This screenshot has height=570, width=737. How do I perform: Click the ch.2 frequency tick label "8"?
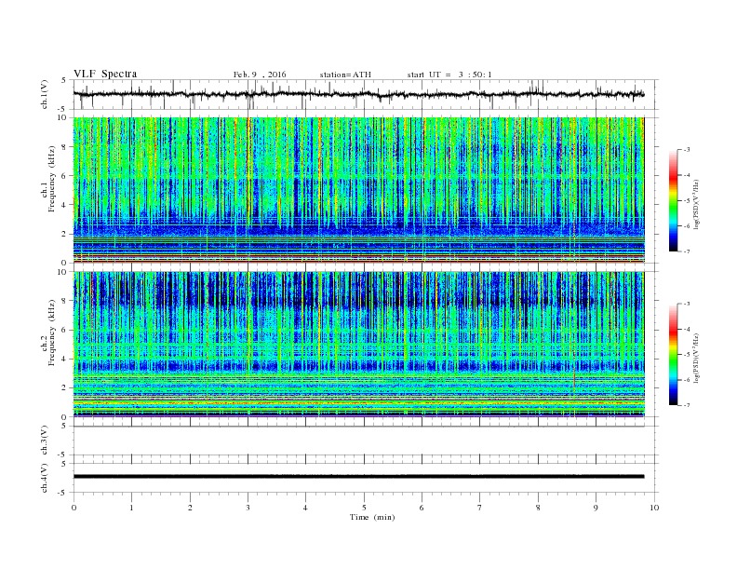(x=64, y=301)
